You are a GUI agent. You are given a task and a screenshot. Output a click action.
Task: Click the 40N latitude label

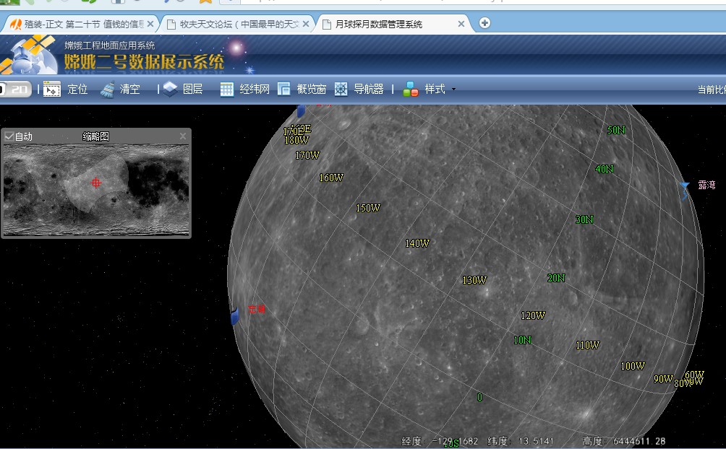click(x=605, y=169)
